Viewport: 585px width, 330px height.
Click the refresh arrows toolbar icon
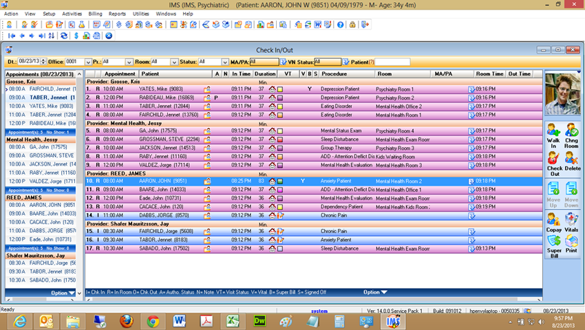click(64, 36)
